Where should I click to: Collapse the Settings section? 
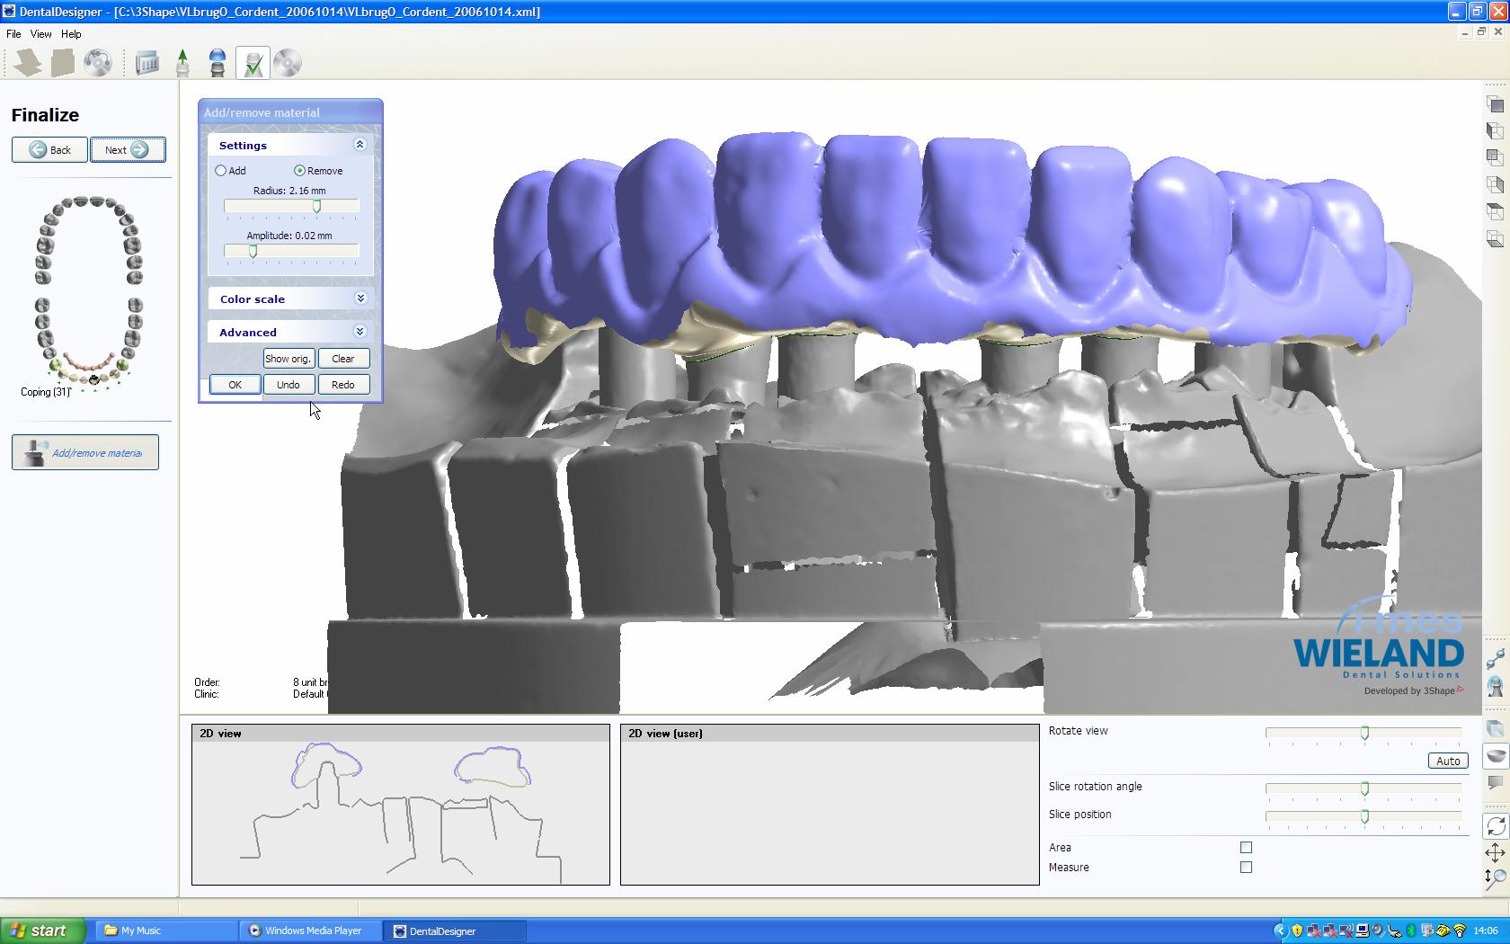pyautogui.click(x=360, y=145)
